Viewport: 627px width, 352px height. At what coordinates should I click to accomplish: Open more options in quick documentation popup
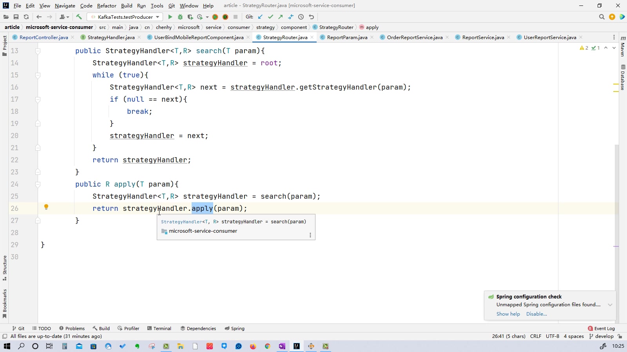(x=310, y=235)
